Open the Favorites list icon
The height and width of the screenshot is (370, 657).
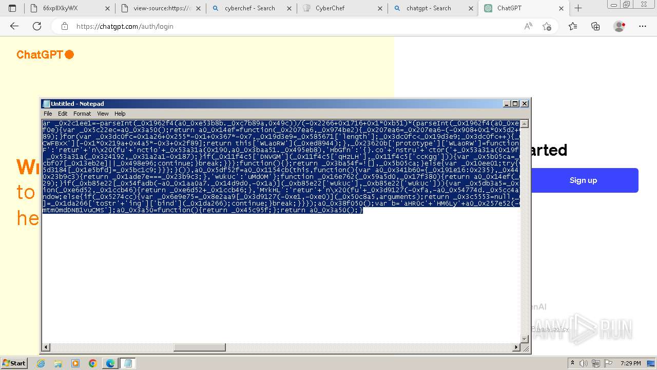(573, 26)
